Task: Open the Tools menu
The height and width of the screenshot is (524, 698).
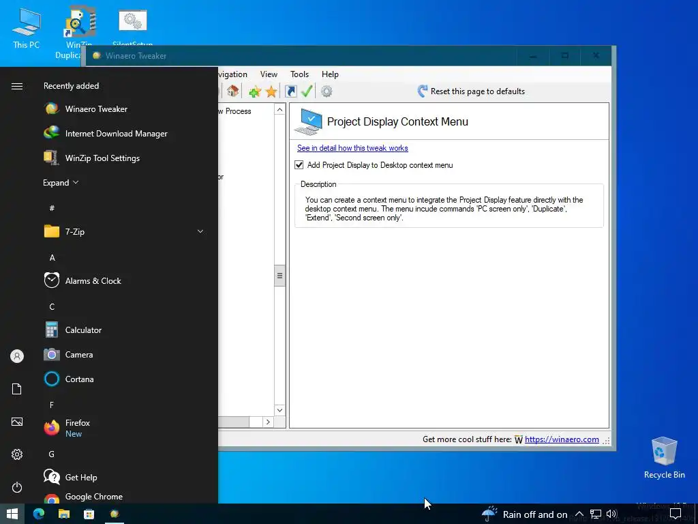Action: (300, 74)
